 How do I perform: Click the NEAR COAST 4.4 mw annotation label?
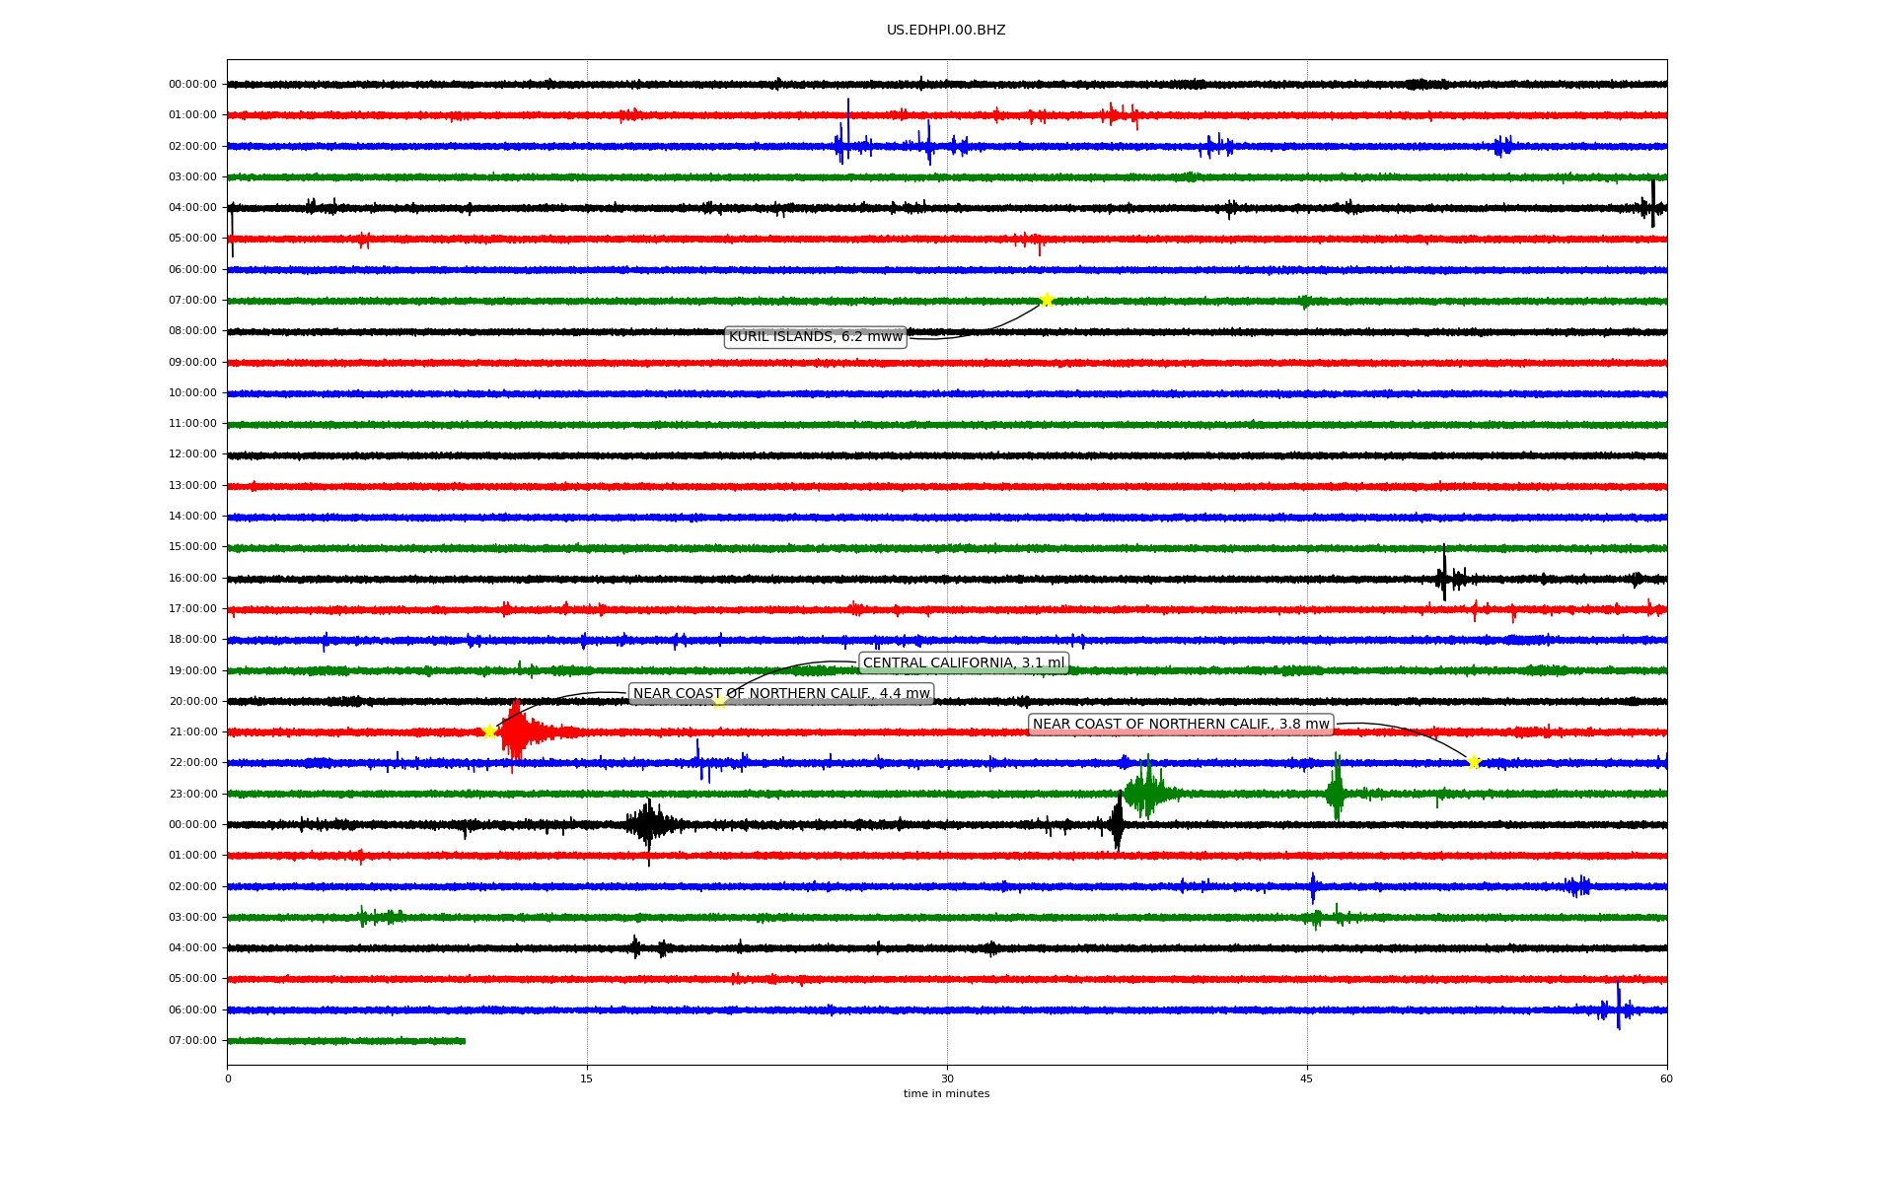781,694
